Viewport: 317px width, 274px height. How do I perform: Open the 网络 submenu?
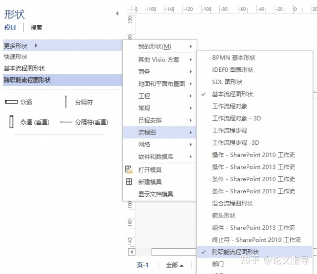pos(159,144)
